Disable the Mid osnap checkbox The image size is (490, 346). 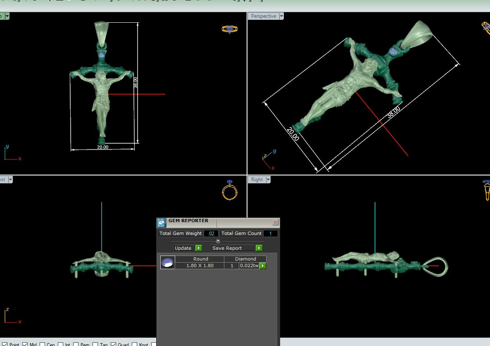point(25,344)
